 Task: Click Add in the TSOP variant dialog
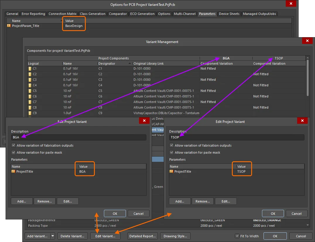(180, 201)
